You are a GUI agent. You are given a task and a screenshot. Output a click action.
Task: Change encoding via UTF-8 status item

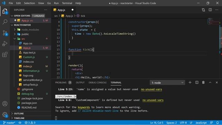coord(183,123)
